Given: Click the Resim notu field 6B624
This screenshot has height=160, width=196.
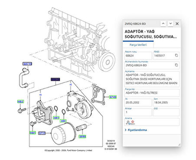Looking at the screenshot, I should click(138, 56).
